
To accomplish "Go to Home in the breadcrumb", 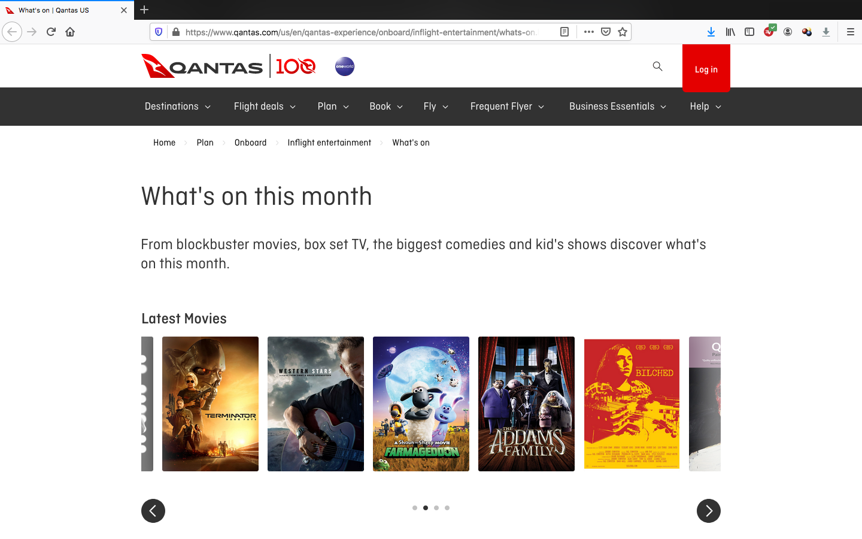I will [165, 143].
